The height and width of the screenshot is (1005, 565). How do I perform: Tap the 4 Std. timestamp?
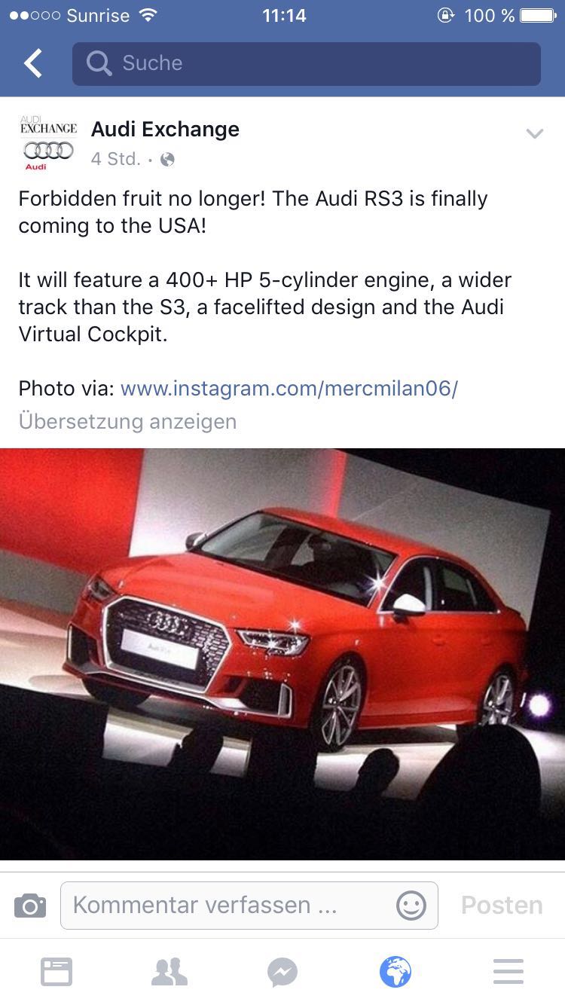[116, 159]
